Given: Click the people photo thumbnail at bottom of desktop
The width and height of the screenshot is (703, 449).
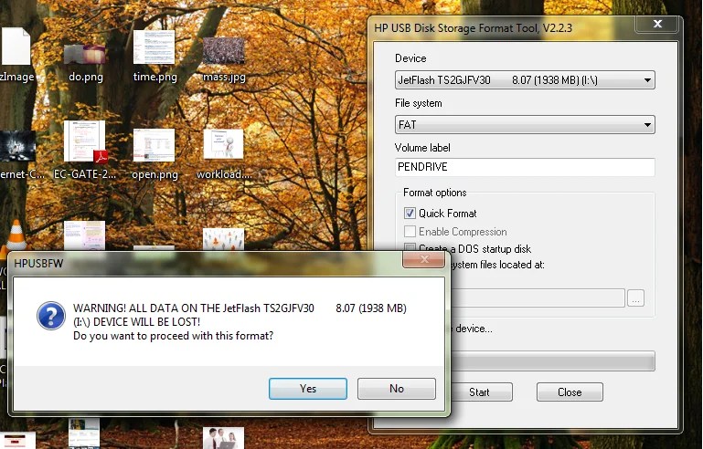Looking at the screenshot, I should click(223, 438).
